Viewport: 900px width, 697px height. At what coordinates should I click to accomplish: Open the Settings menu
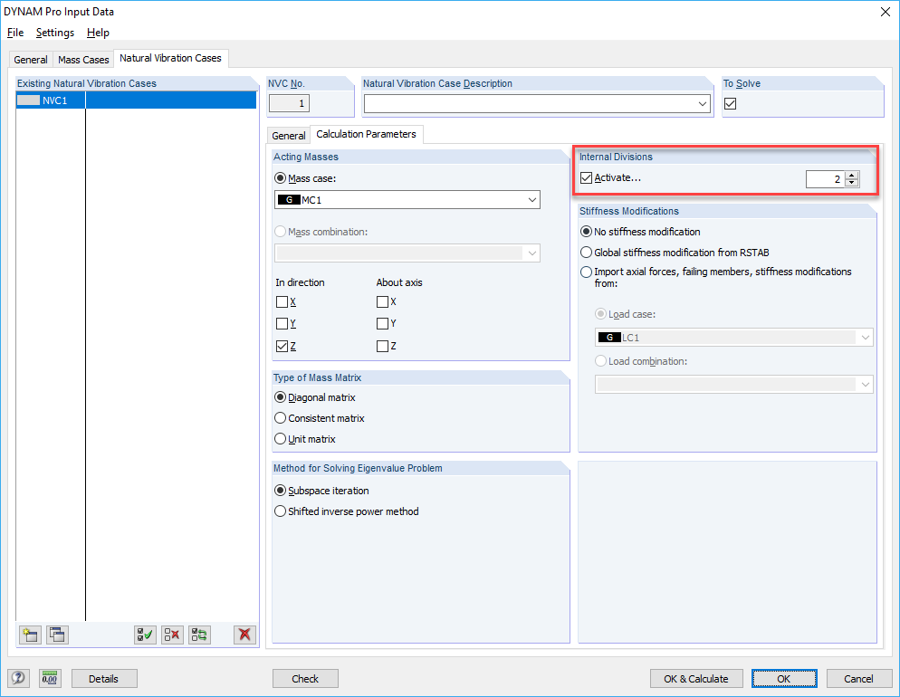55,33
